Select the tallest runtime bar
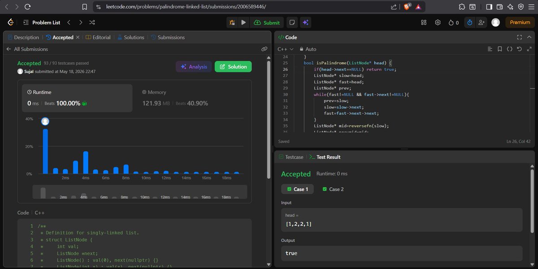This screenshot has width=538, height=269. 45,151
